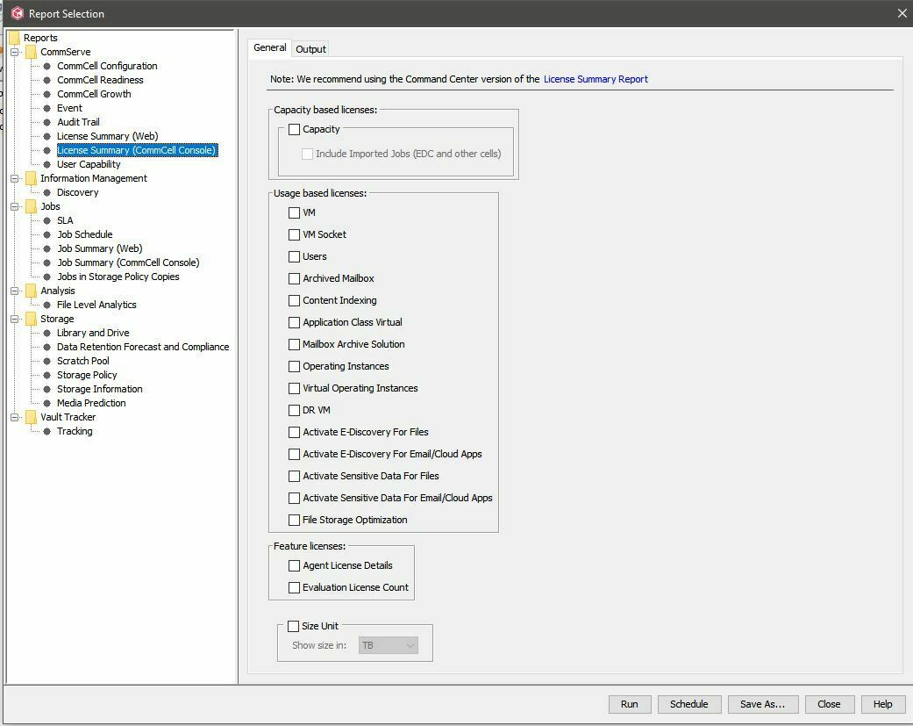Select the Job Schedule report

[85, 234]
